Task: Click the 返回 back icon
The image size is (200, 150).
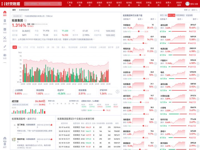Action: (196, 10)
